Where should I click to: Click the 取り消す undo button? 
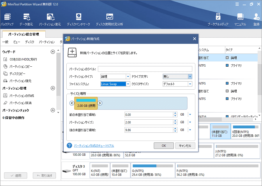44,176
